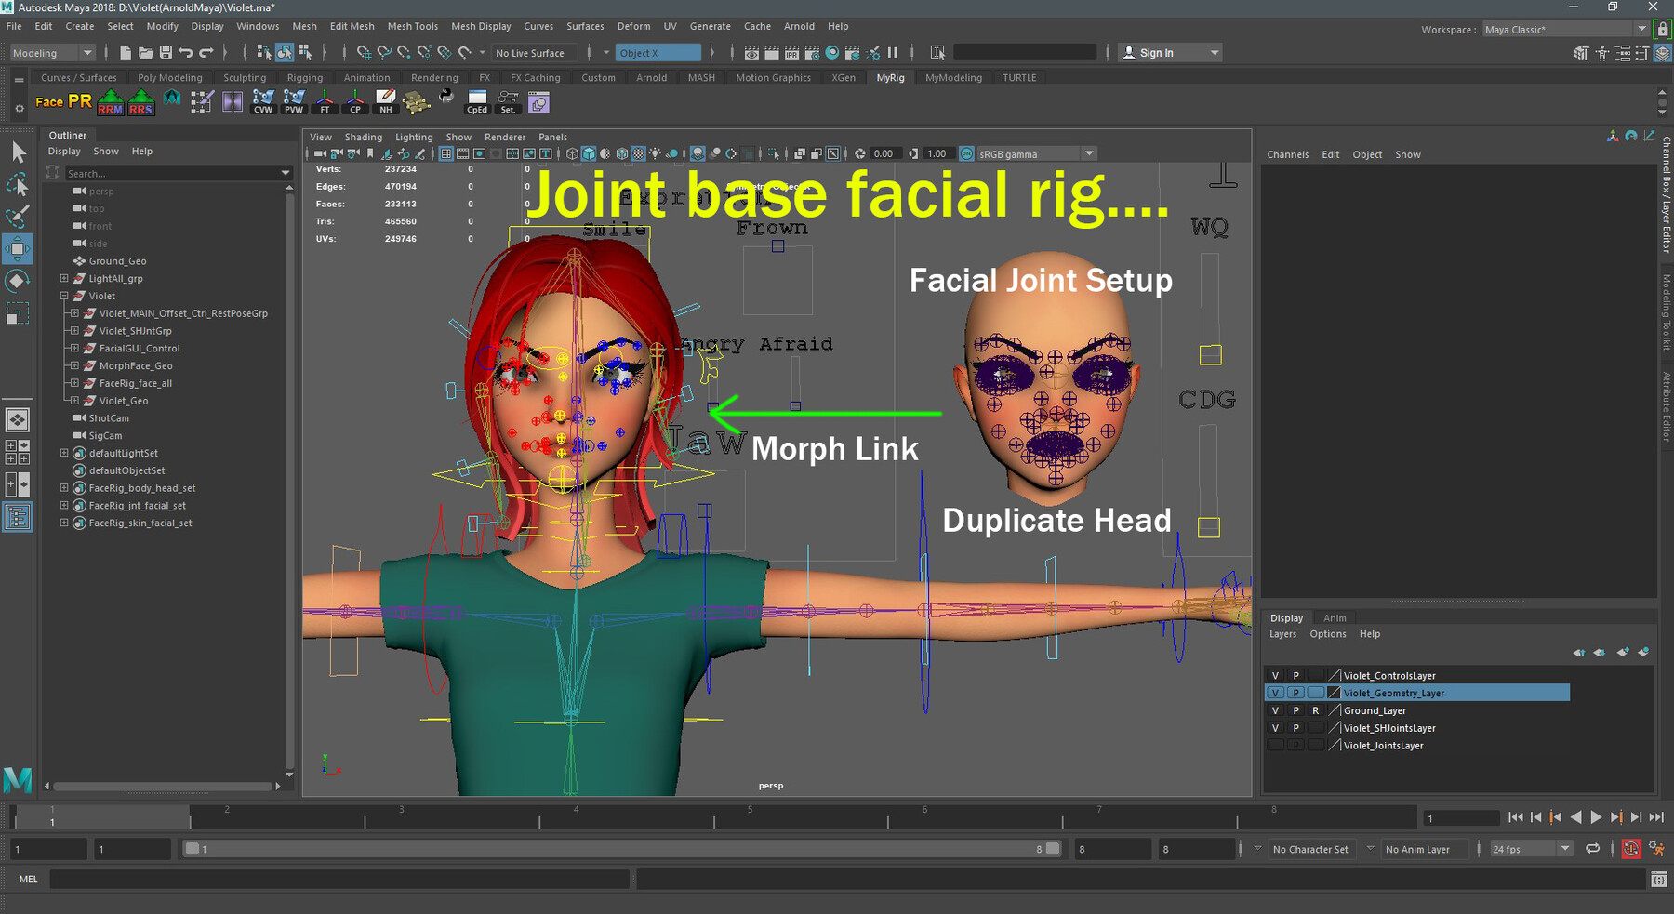Image resolution: width=1674 pixels, height=914 pixels.
Task: Click the save scene icon
Action: pyautogui.click(x=166, y=53)
